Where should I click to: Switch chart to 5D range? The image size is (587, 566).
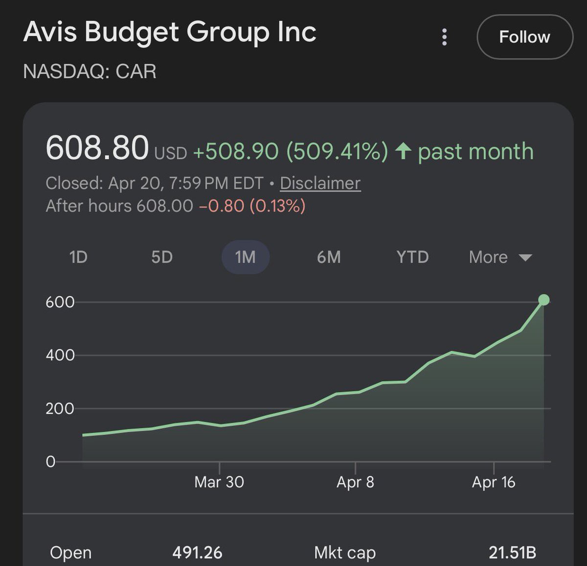(x=162, y=257)
